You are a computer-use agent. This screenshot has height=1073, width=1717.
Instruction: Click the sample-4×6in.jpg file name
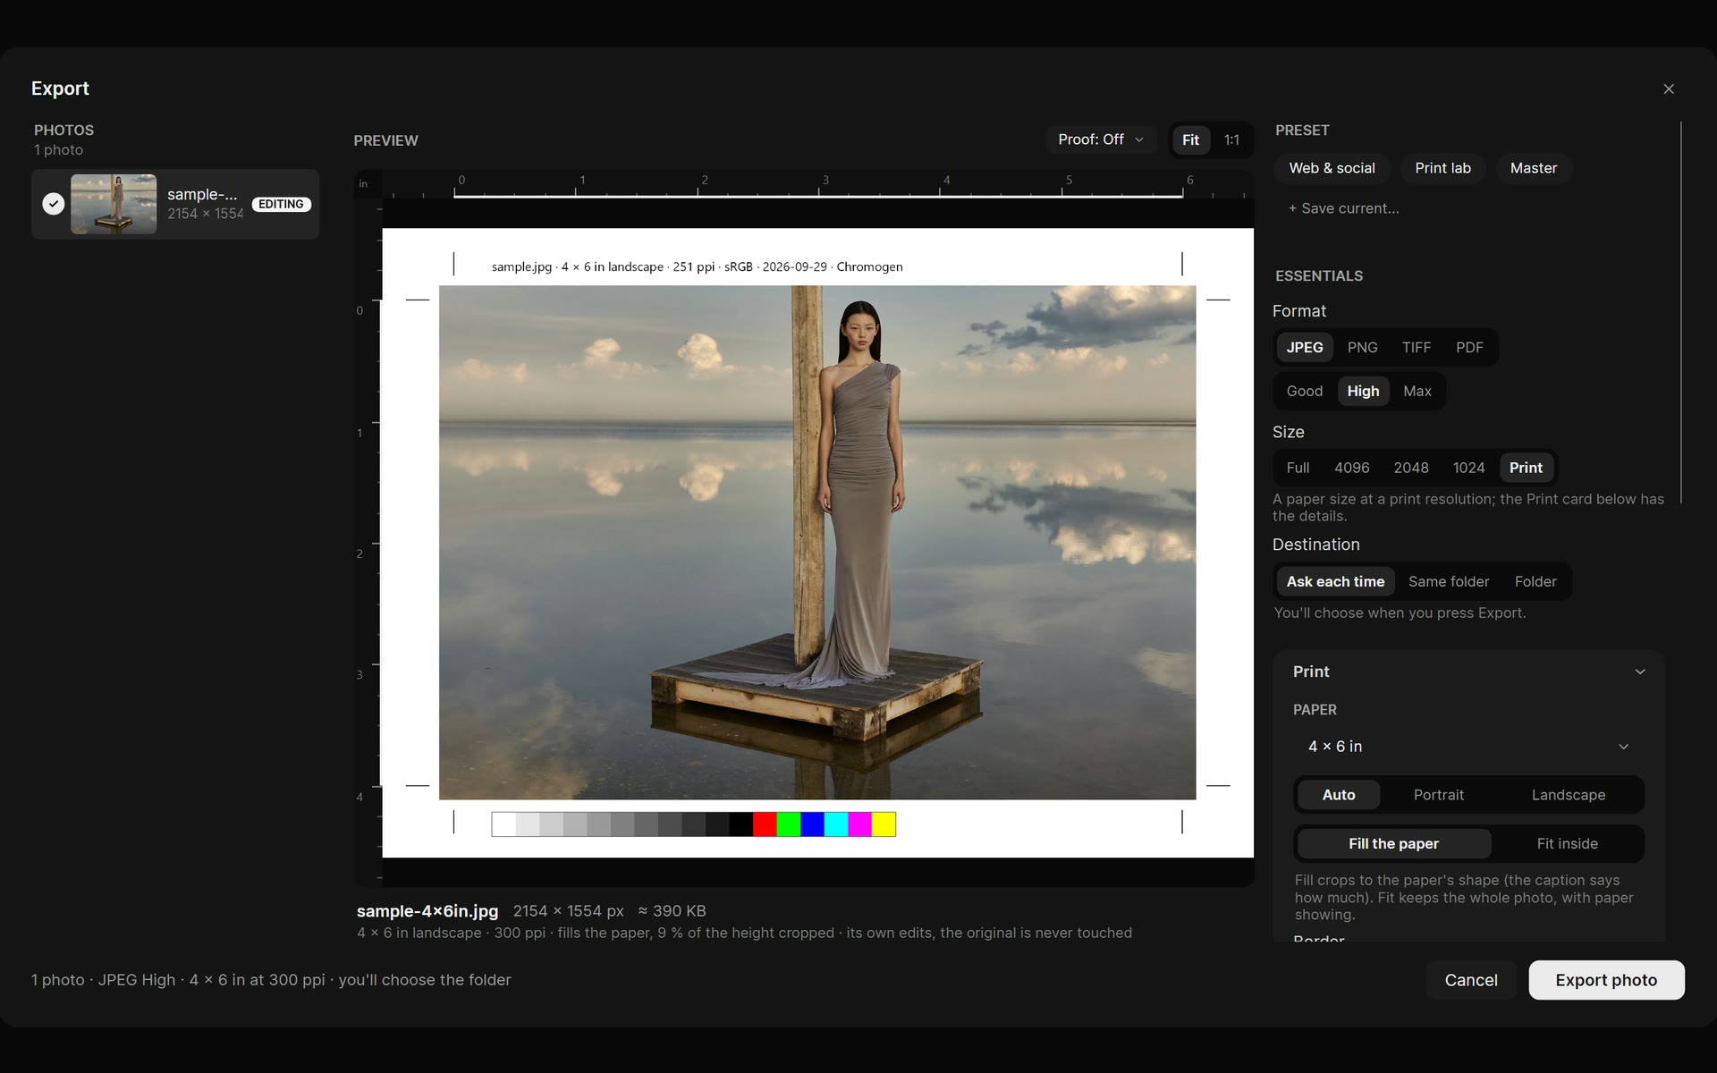coord(427,911)
